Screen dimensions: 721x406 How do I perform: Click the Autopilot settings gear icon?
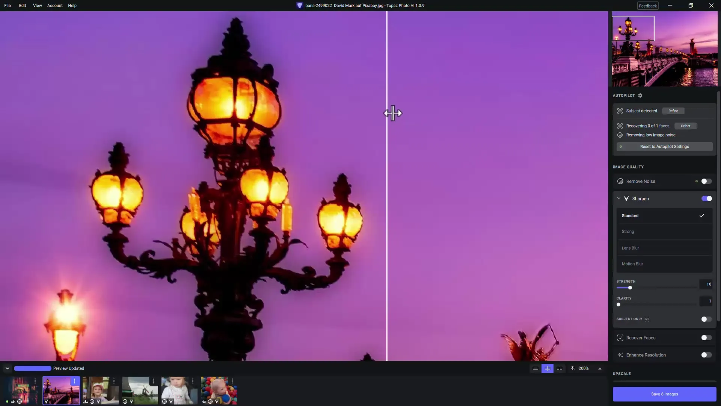(641, 95)
